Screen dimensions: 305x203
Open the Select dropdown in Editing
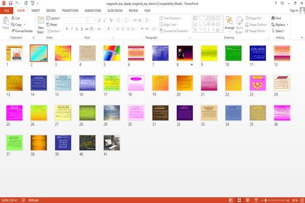[279, 31]
